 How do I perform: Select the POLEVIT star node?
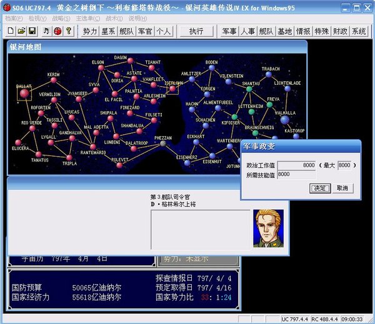click(x=119, y=165)
